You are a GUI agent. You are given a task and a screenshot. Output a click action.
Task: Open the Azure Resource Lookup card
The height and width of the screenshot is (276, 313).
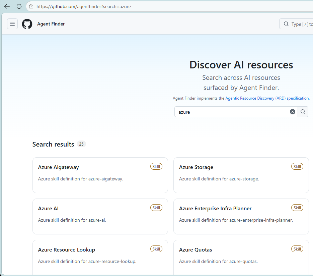[x=100, y=258]
